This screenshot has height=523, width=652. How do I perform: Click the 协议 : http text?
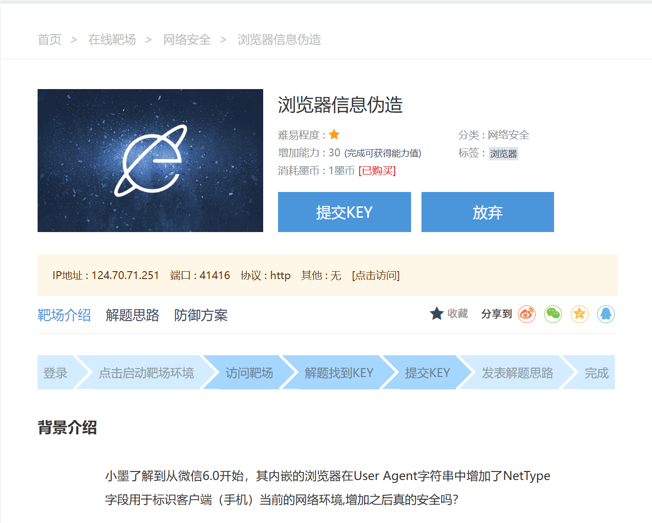click(266, 275)
